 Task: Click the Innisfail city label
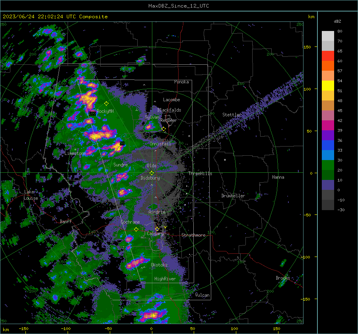(x=160, y=144)
